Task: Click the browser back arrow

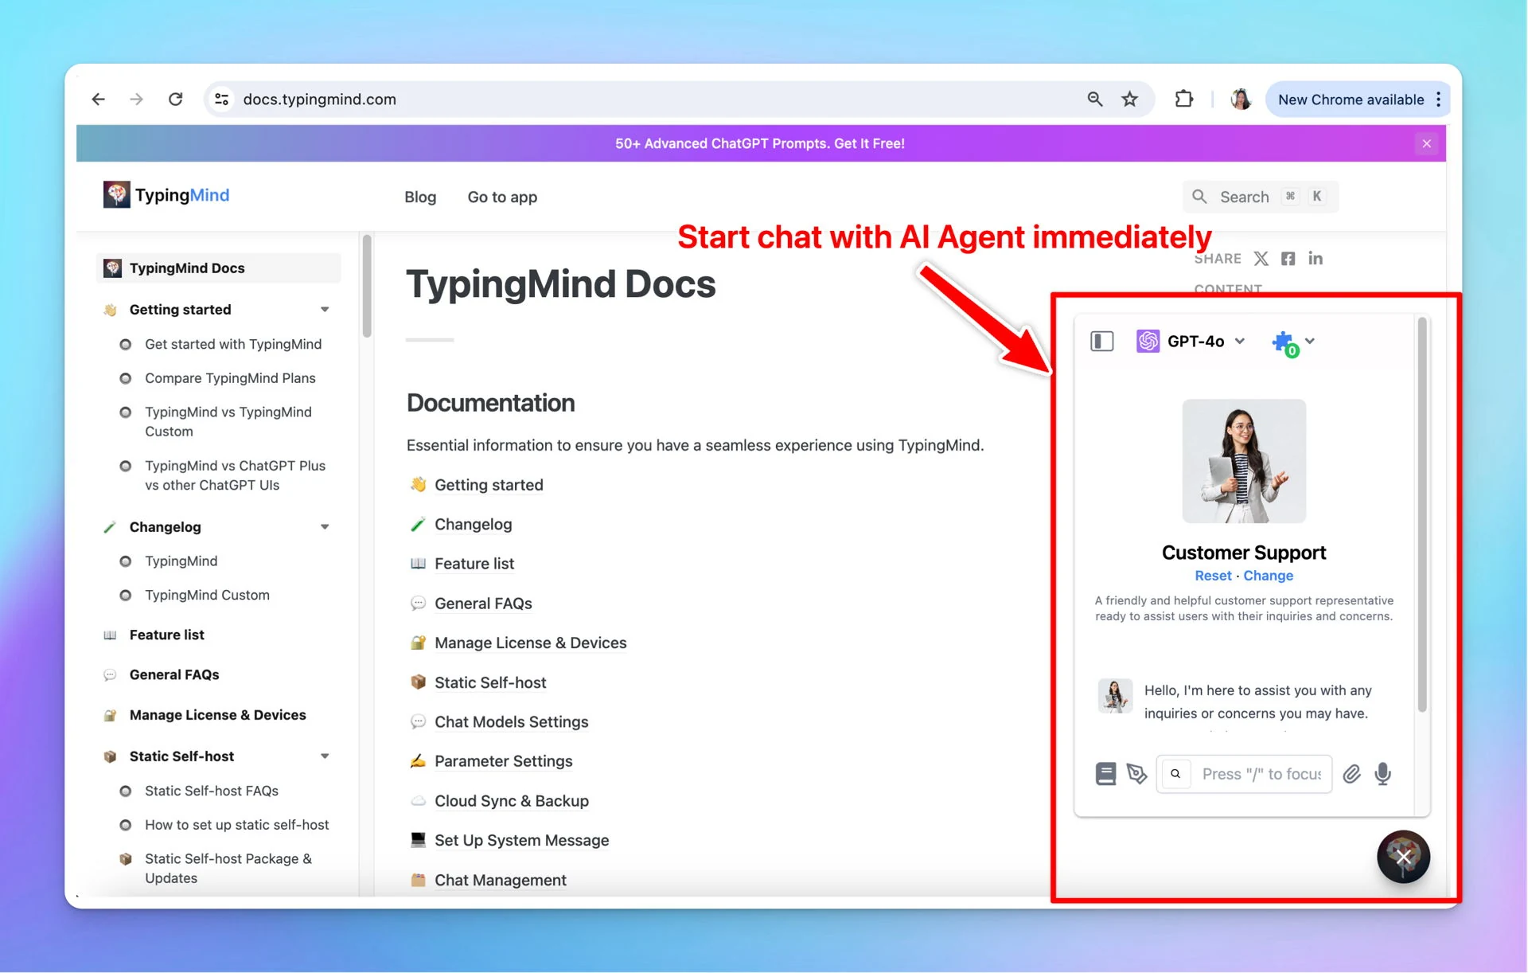Action: (98, 100)
